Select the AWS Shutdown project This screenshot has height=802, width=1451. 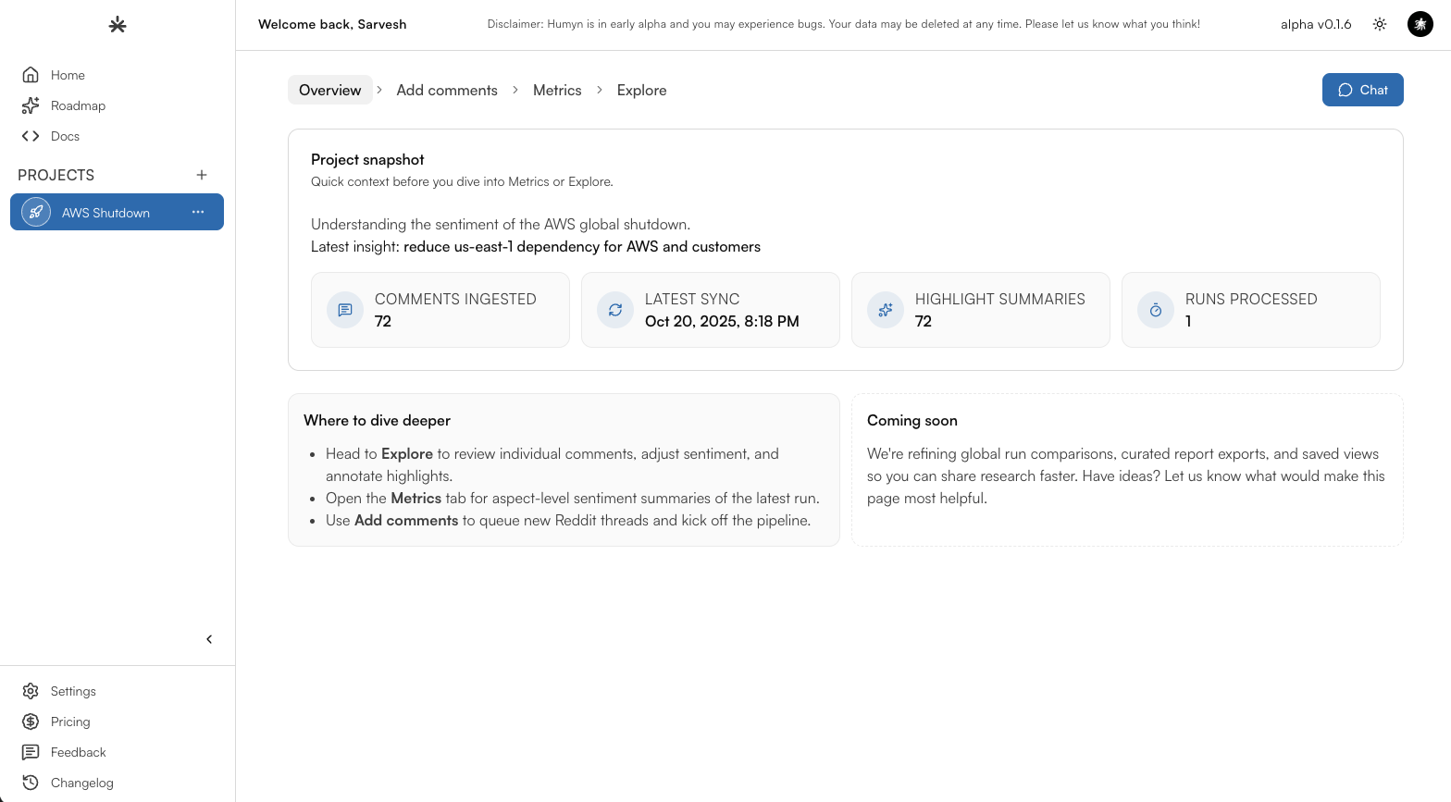point(117,212)
